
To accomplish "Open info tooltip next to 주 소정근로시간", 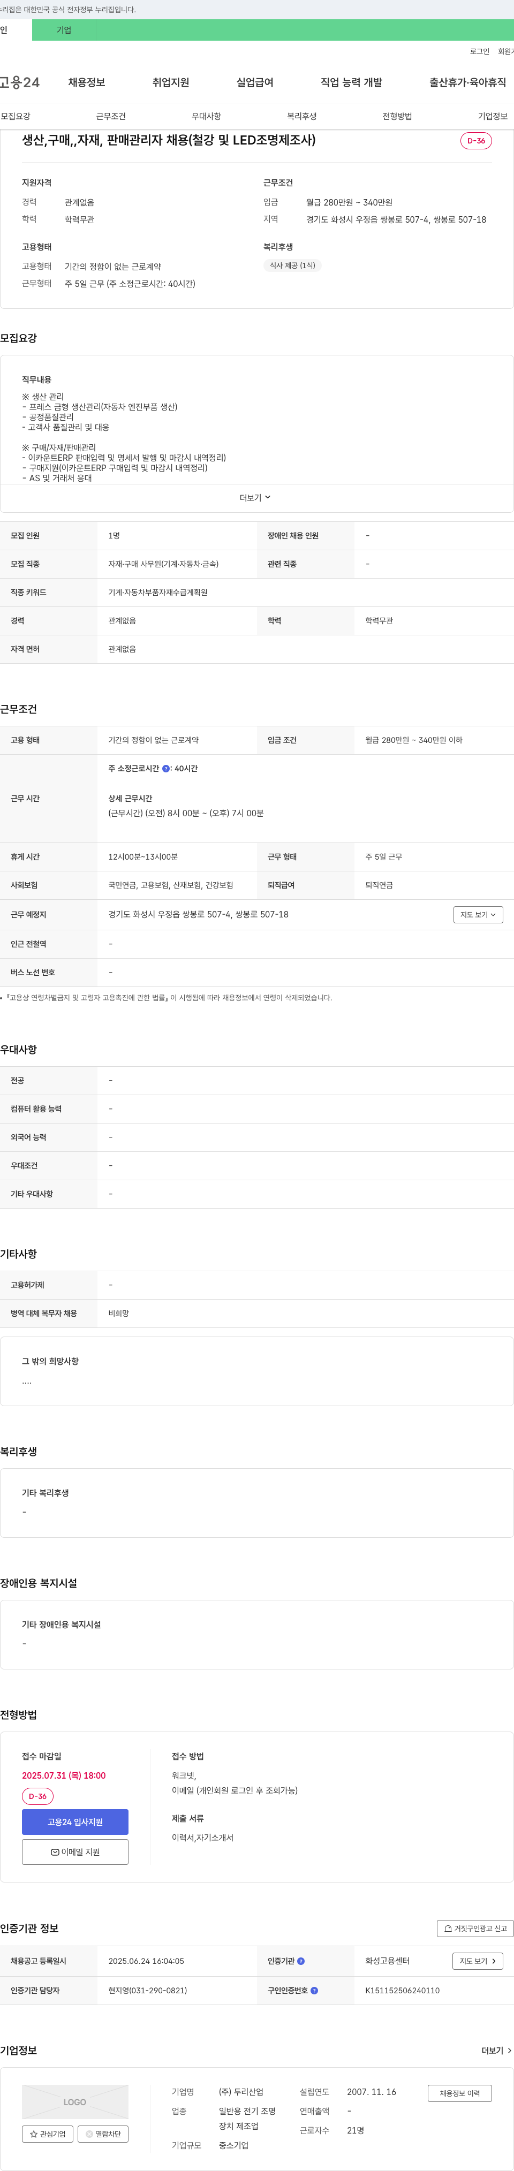I will (166, 769).
